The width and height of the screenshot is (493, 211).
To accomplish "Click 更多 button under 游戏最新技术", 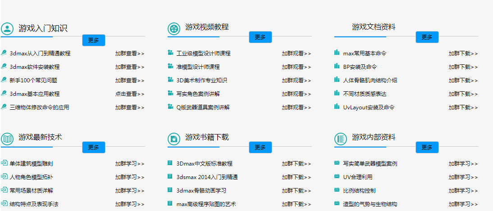I will click(x=94, y=147).
